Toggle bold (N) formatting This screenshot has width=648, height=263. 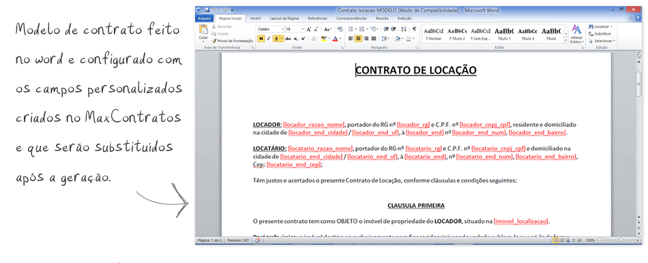[261, 38]
